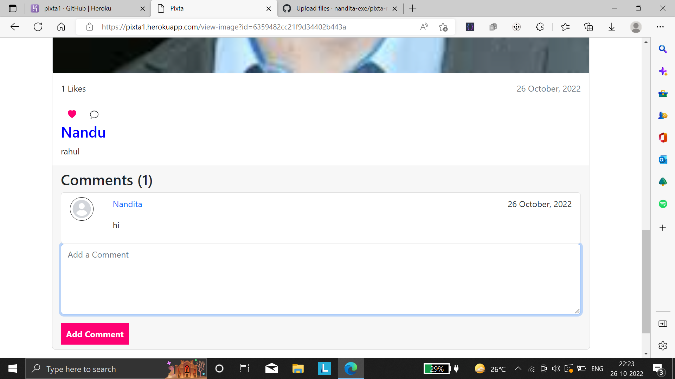The width and height of the screenshot is (675, 379).
Task: Open a new browser tab
Action: pyautogui.click(x=413, y=8)
